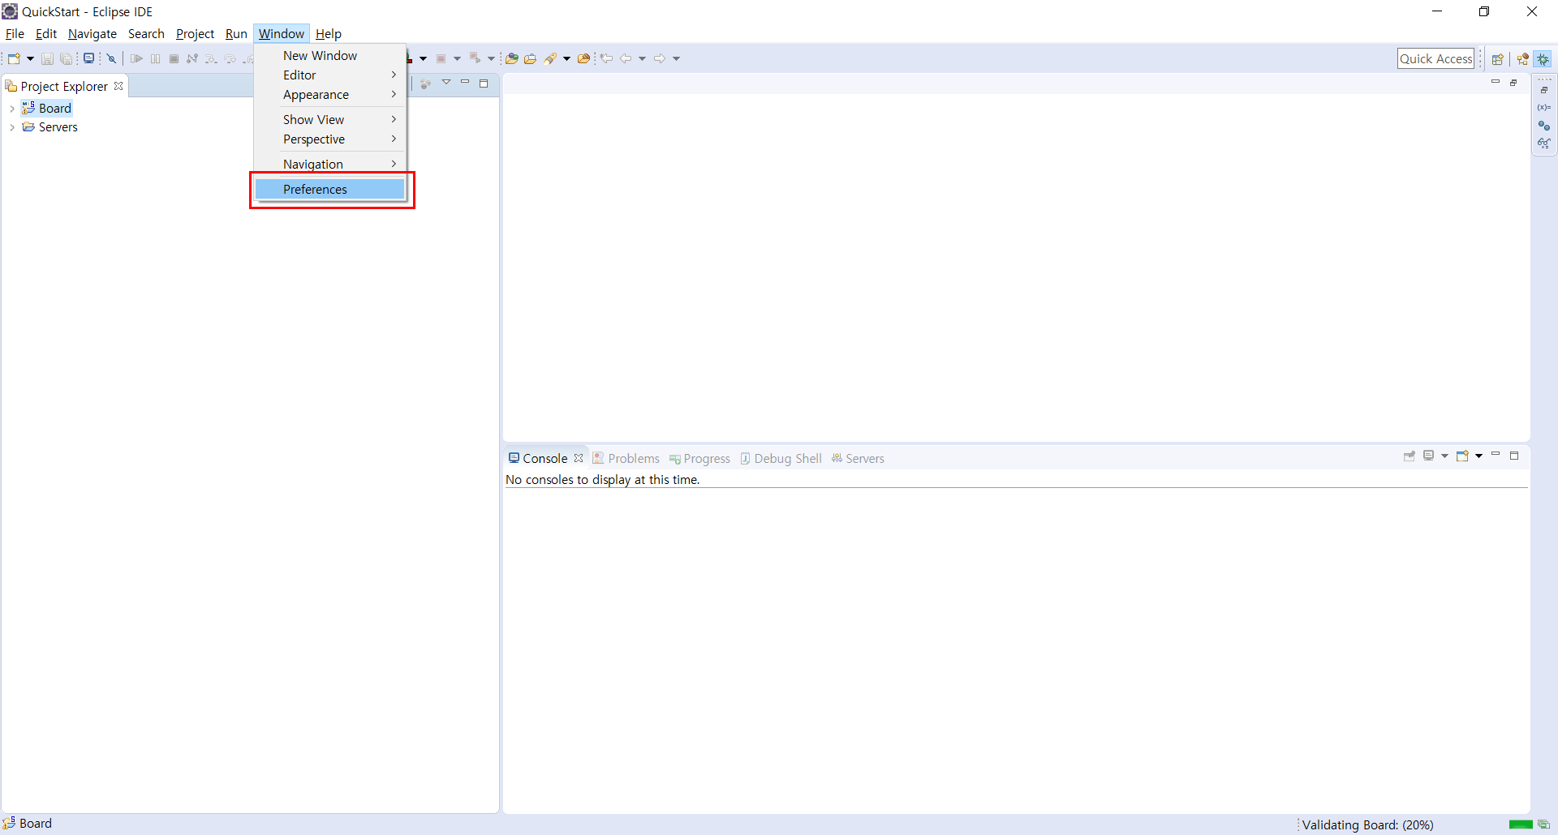Expand the Appearance submenu
Image resolution: width=1558 pixels, height=835 pixels.
pyautogui.click(x=329, y=95)
